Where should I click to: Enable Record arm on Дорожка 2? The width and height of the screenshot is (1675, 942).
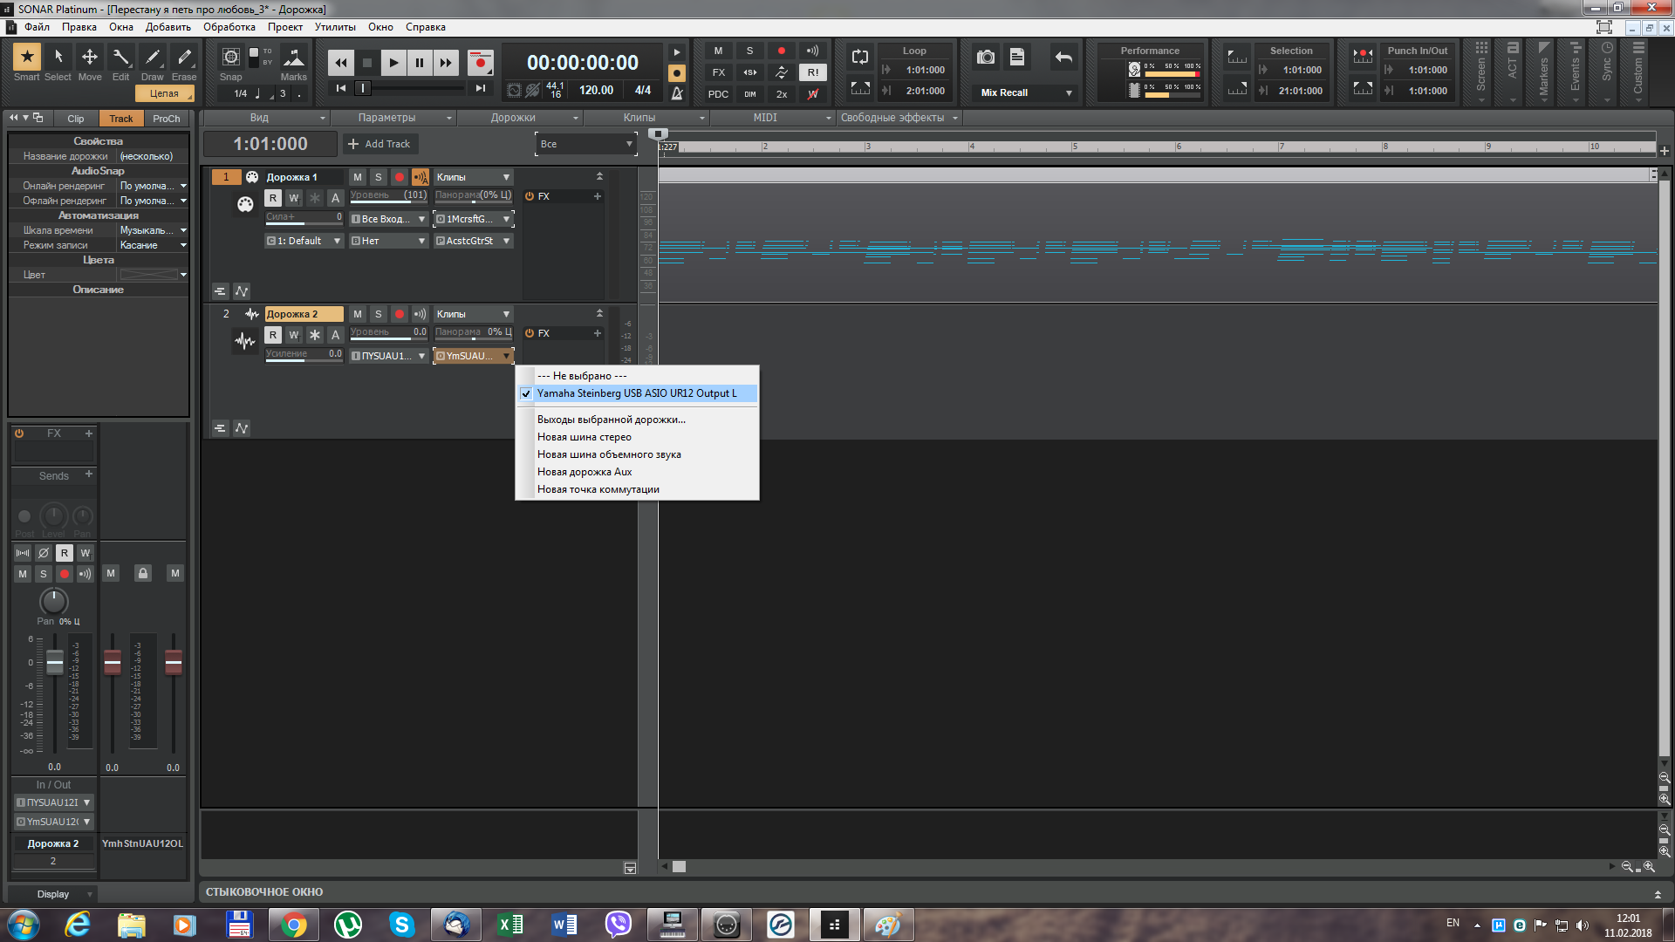(x=400, y=313)
